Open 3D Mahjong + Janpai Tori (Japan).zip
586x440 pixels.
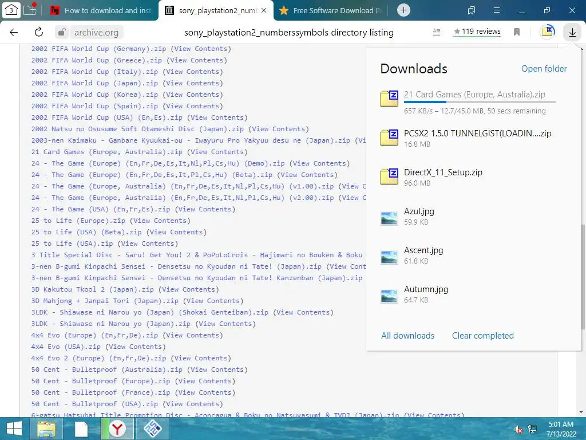(x=105, y=301)
